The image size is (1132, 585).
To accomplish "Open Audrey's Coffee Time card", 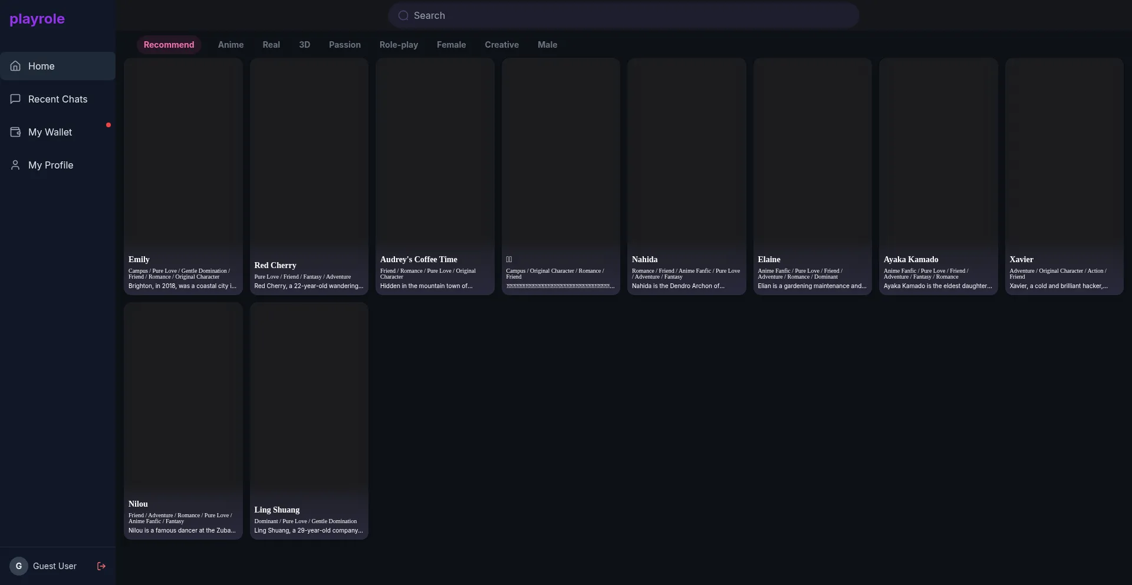I will pyautogui.click(x=435, y=176).
